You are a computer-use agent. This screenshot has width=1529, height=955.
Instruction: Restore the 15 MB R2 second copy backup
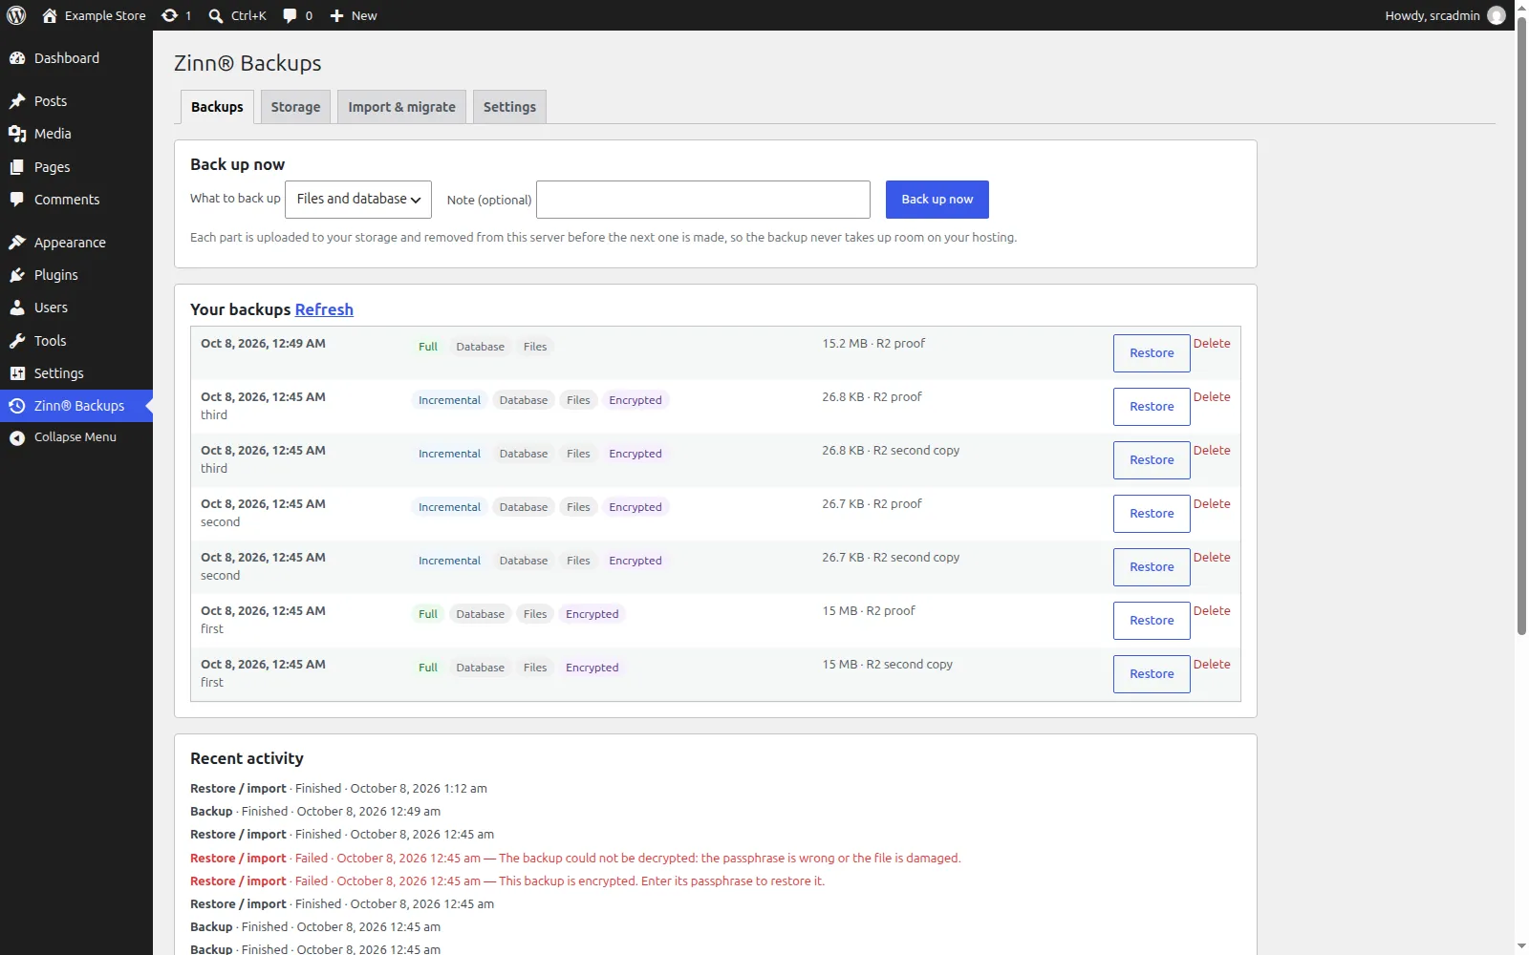click(x=1152, y=674)
